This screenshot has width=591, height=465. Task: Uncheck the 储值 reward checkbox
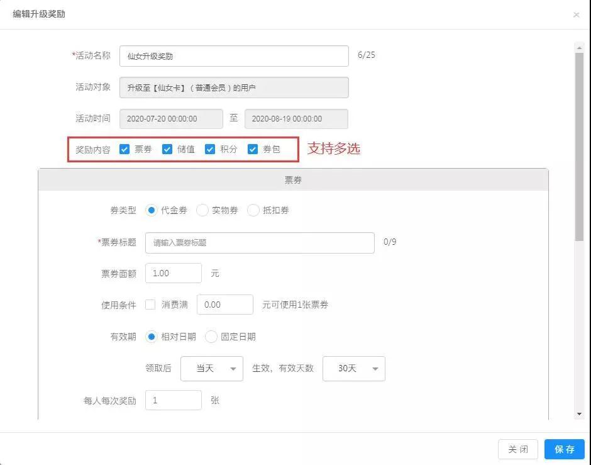point(167,149)
